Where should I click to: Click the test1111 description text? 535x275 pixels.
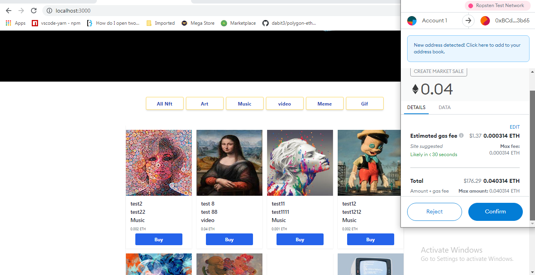(280, 212)
